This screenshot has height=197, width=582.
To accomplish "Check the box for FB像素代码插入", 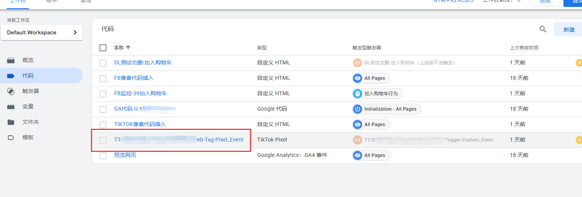I will [x=103, y=78].
